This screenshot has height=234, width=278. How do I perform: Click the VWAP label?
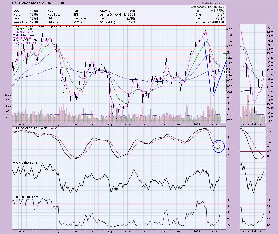[x=78, y=22]
